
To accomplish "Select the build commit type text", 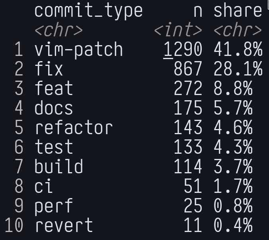I will point(58,167).
